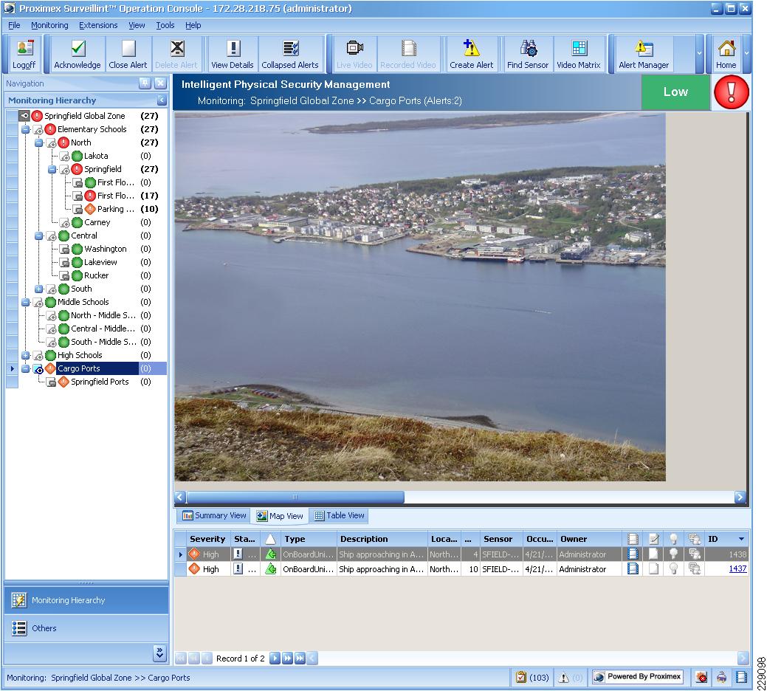Open alert ID 1437 link
The width and height of the screenshot is (767, 691).
pyautogui.click(x=737, y=568)
